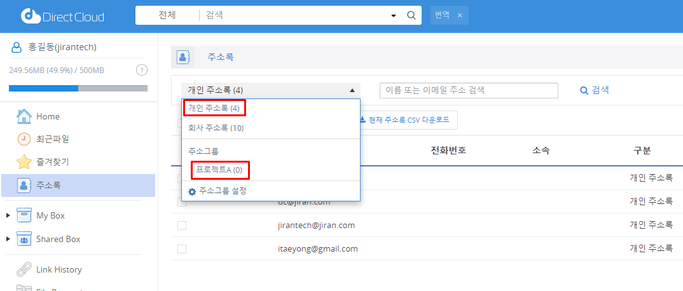Click the 주소록 sidebar contact icon
This screenshot has width=683, height=291.
point(24,186)
